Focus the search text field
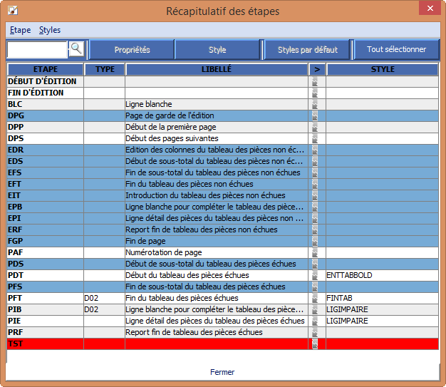 point(37,49)
